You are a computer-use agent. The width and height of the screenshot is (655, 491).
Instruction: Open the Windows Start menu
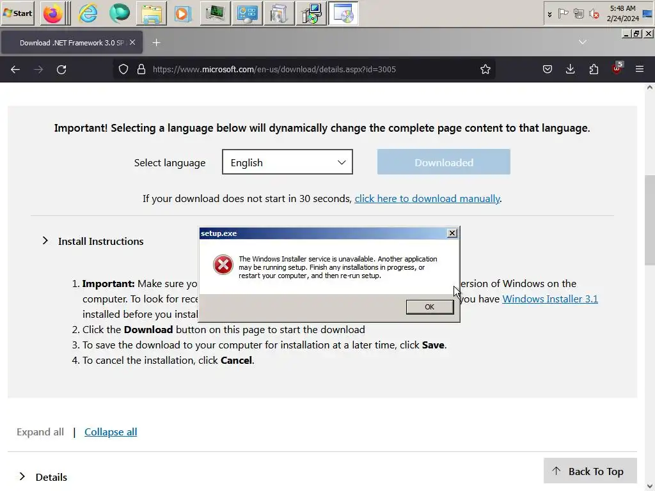tap(17, 13)
